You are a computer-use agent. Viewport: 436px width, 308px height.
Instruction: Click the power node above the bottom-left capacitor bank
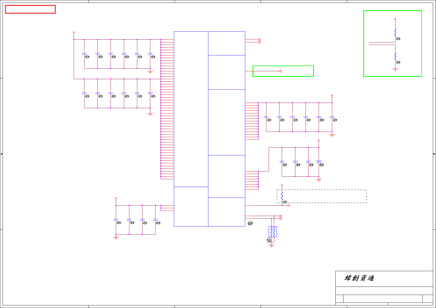116,198
